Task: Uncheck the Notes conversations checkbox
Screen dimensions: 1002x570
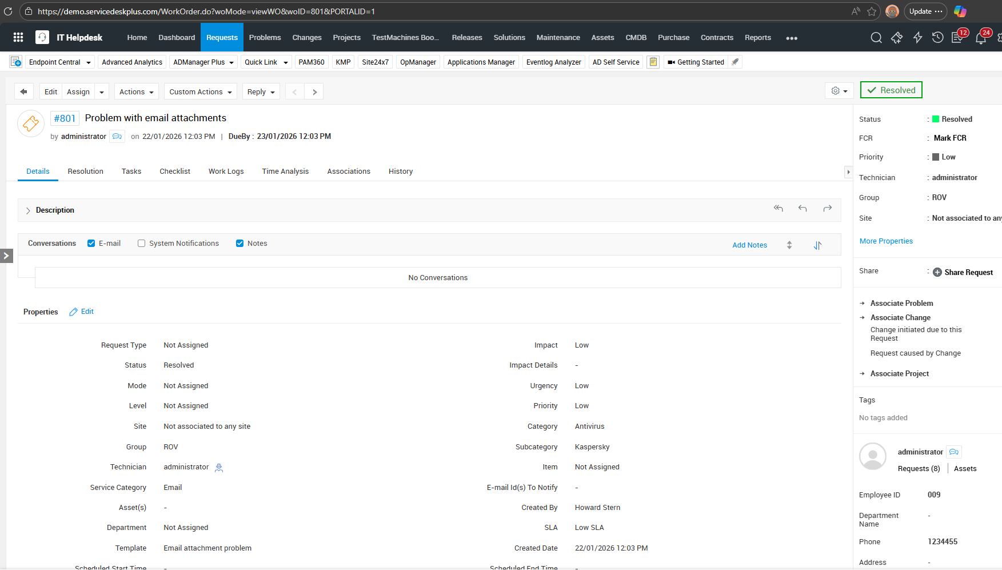Action: pos(239,244)
